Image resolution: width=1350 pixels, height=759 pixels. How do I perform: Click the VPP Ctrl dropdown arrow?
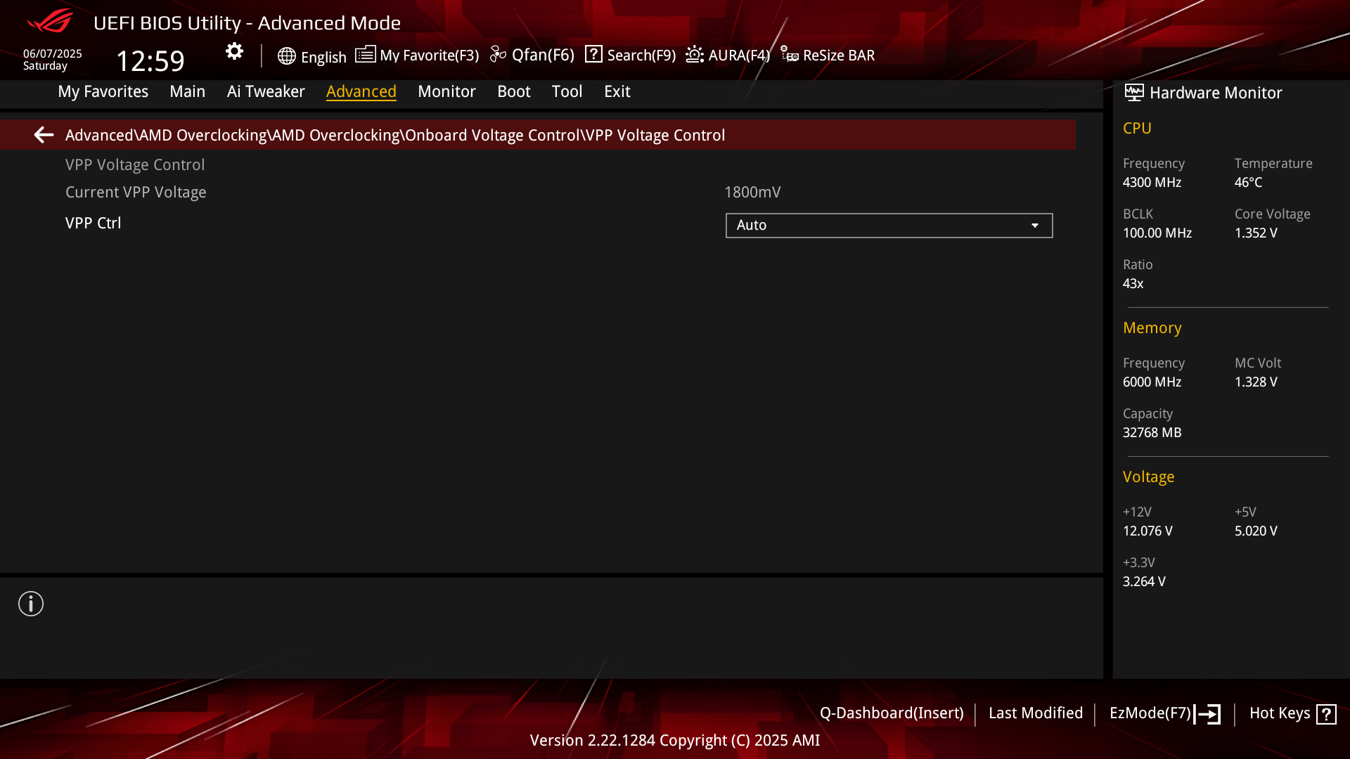1034,226
